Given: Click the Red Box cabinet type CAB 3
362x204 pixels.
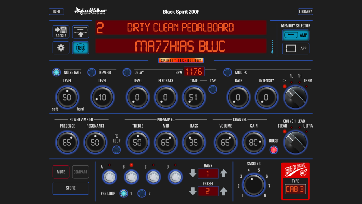Looking at the screenshot, I should [x=295, y=189].
